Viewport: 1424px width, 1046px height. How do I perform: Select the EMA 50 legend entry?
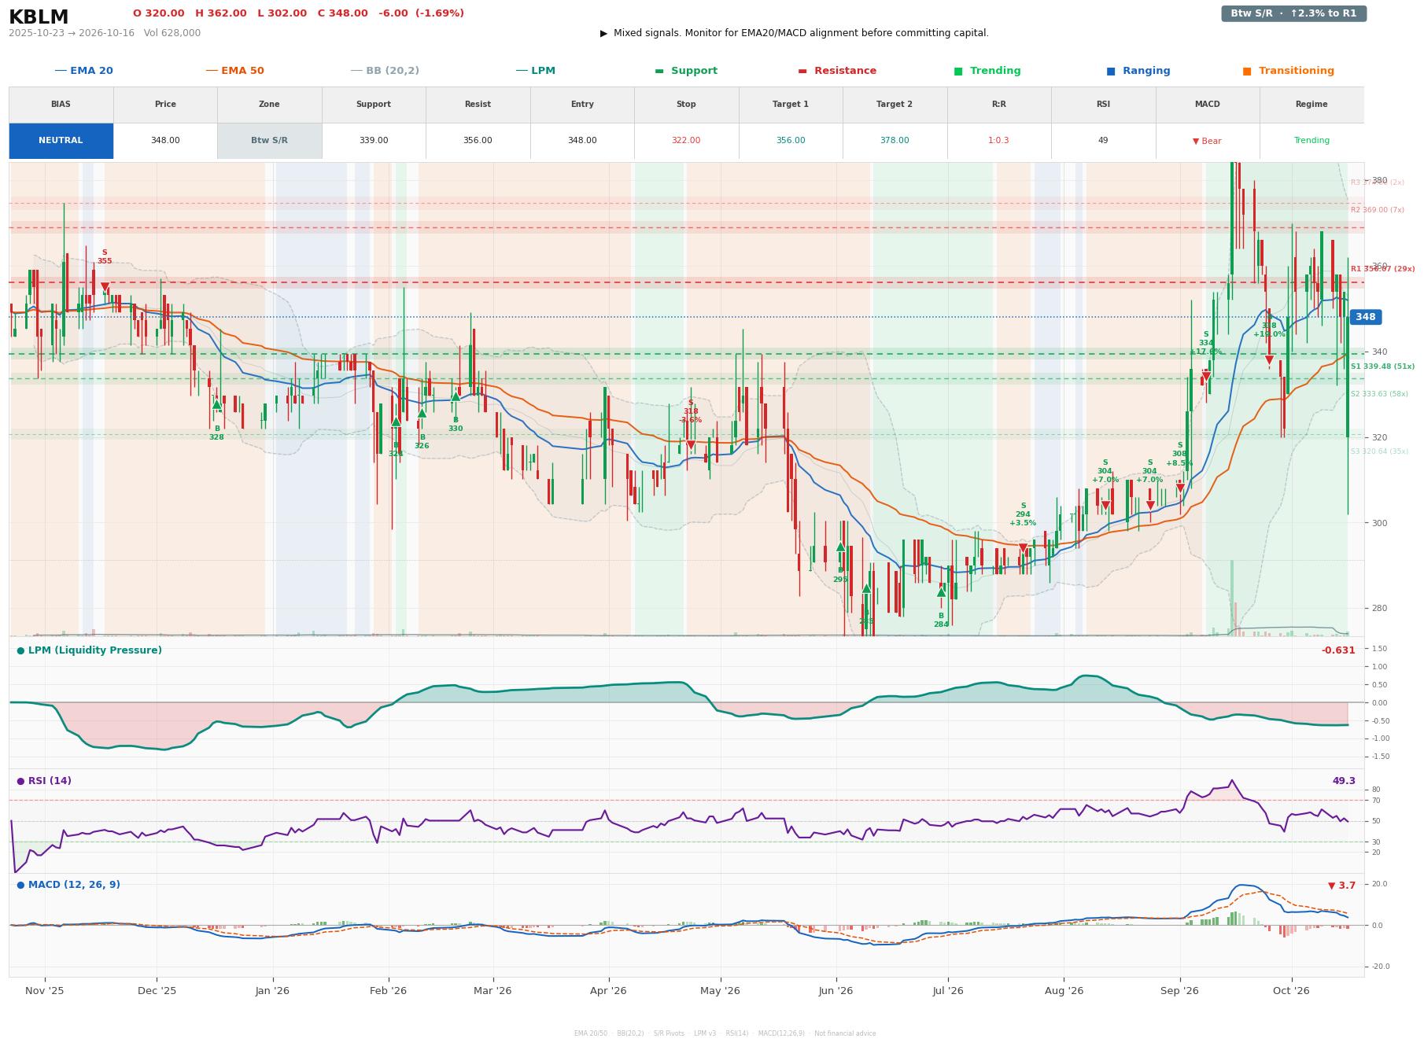[235, 71]
